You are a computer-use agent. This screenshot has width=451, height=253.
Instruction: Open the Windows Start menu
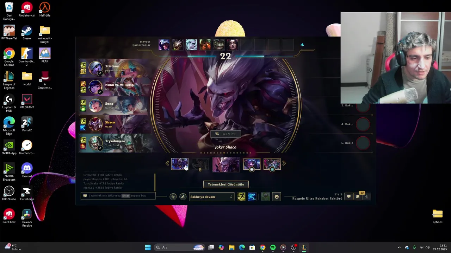click(x=148, y=247)
